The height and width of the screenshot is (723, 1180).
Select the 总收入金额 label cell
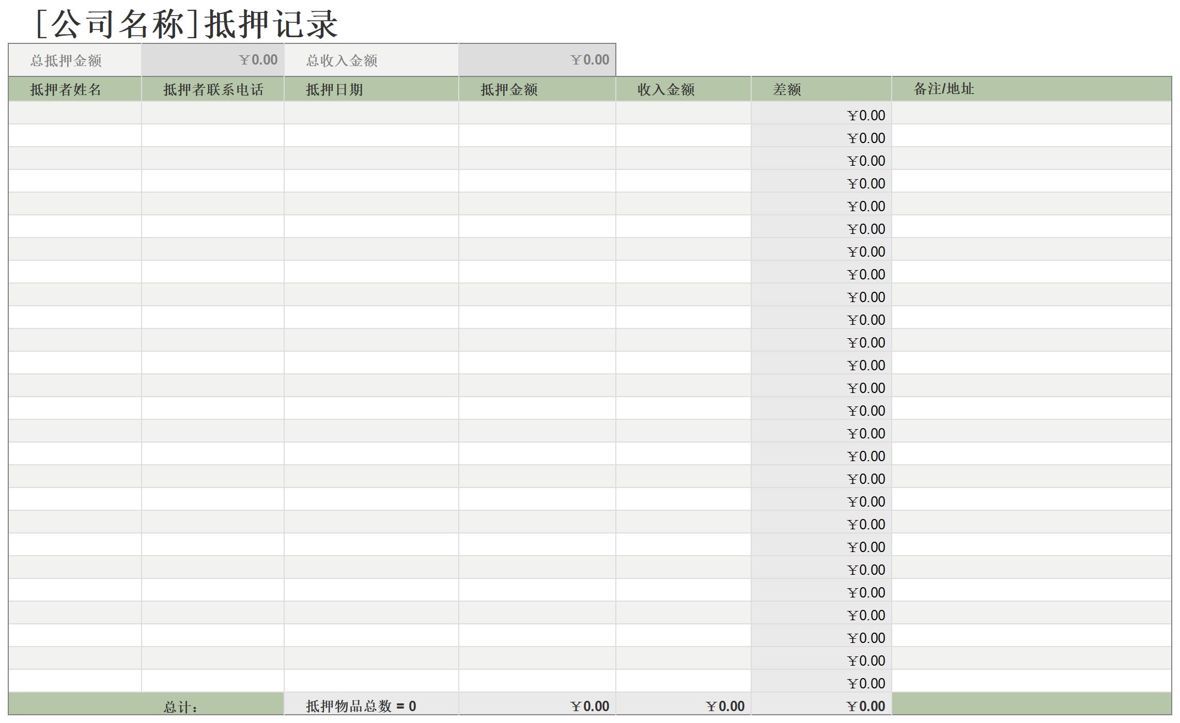[370, 60]
